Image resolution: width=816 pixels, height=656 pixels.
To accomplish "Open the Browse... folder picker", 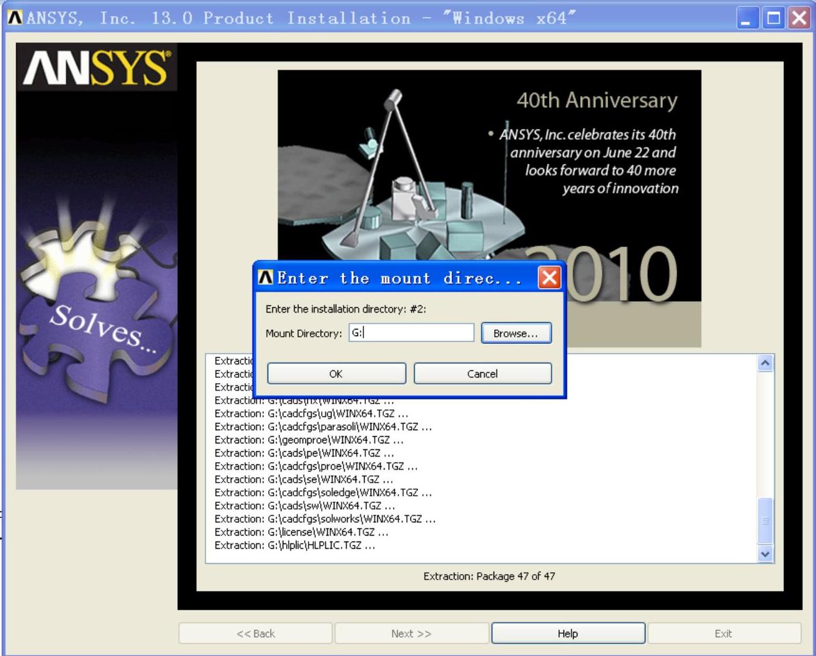I will (x=516, y=333).
